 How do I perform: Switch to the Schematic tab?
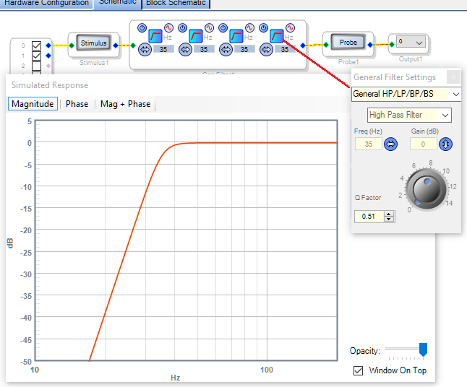118,3
